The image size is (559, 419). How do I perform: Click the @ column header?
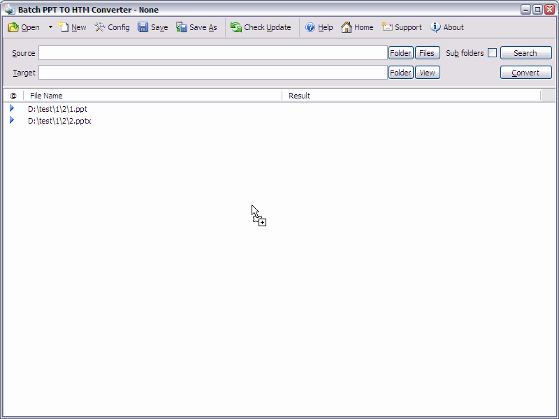point(13,96)
